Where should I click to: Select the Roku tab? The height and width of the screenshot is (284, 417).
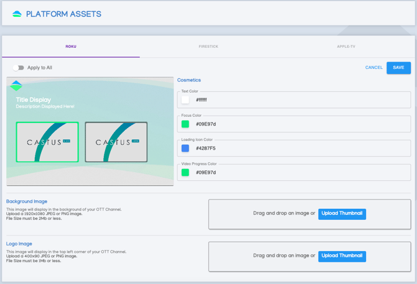(x=71, y=47)
